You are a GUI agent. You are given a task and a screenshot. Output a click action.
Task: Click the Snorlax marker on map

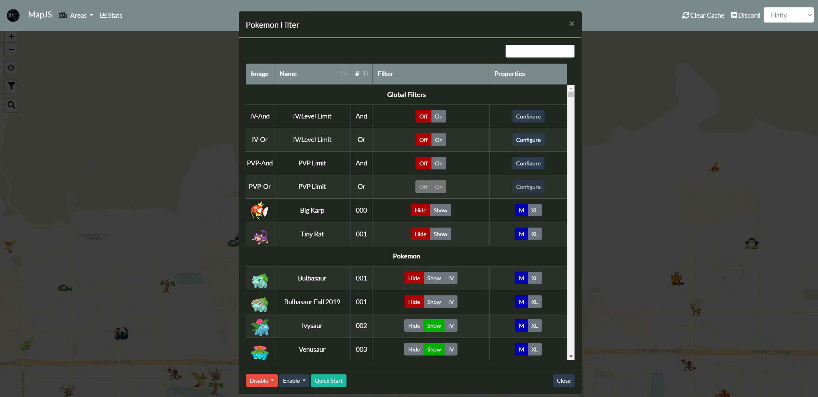751,243
